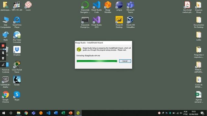Open the Google Chrome desktop shortcut
This screenshot has height=116, width=207.
click(5, 97)
